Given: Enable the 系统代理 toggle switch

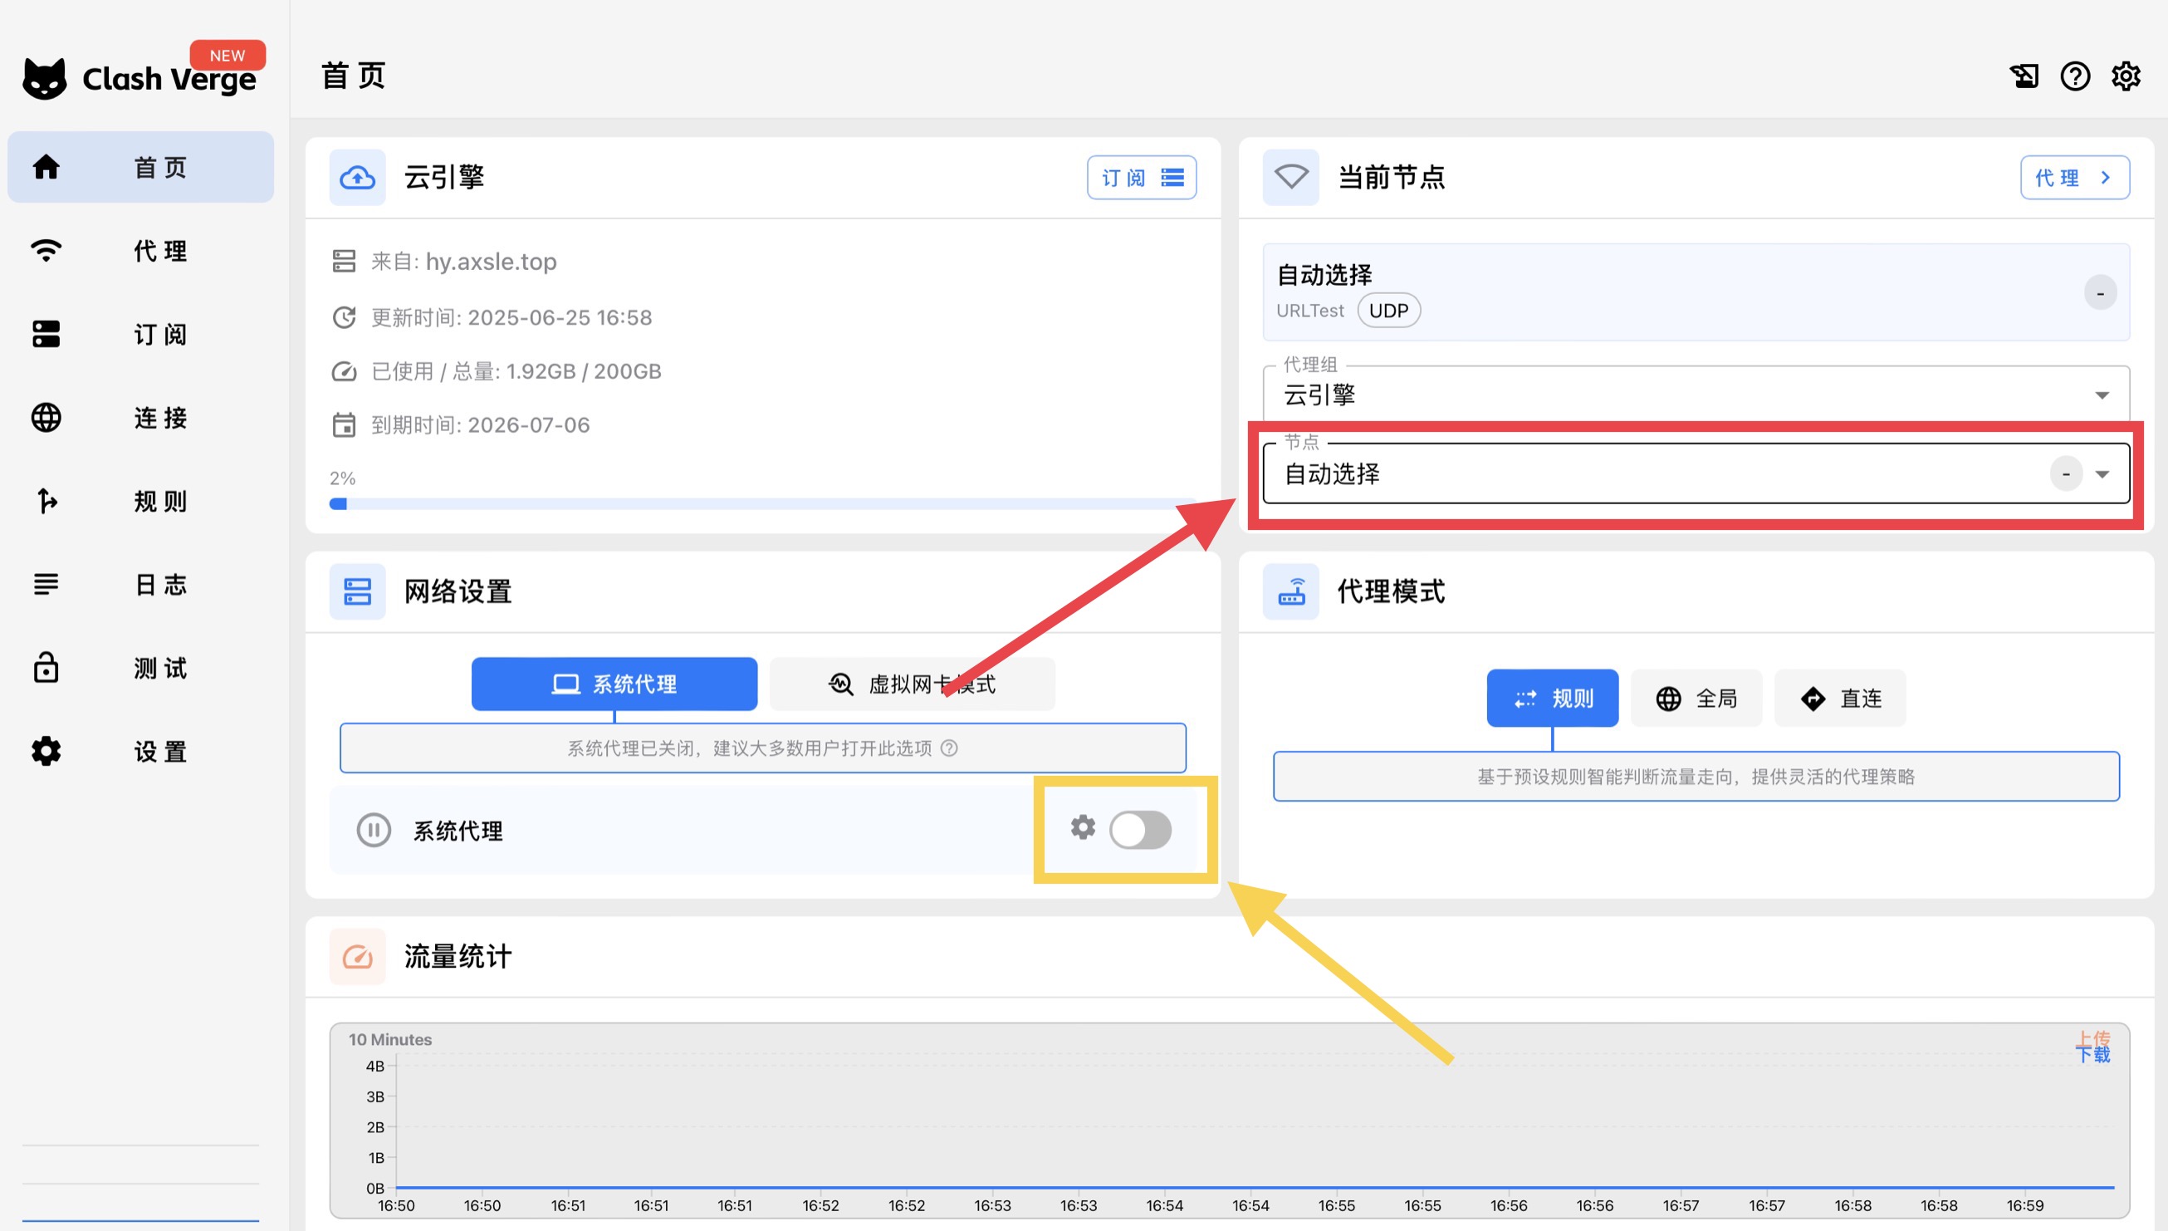Looking at the screenshot, I should [x=1140, y=830].
